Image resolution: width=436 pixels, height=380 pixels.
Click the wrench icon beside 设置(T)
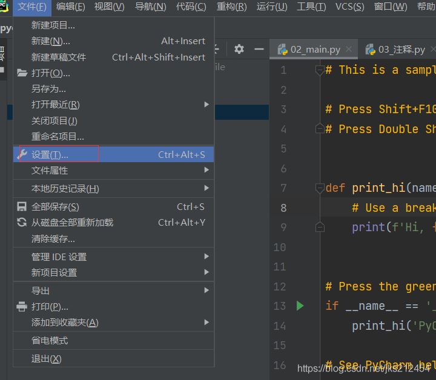(x=22, y=154)
